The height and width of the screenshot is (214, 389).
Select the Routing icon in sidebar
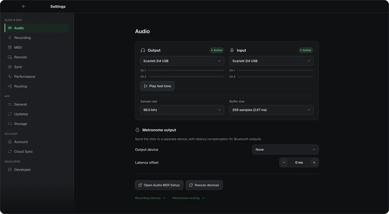10,86
